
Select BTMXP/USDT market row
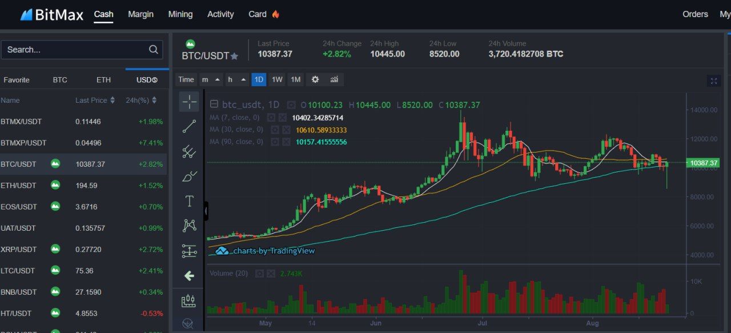(83, 143)
